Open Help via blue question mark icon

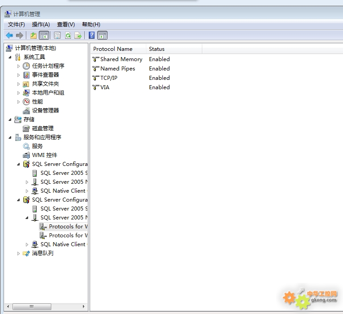[91, 35]
